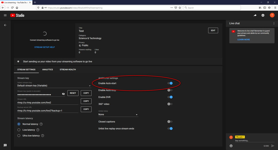
Task: Click the Low-latency help icon
Action: coord(38,130)
